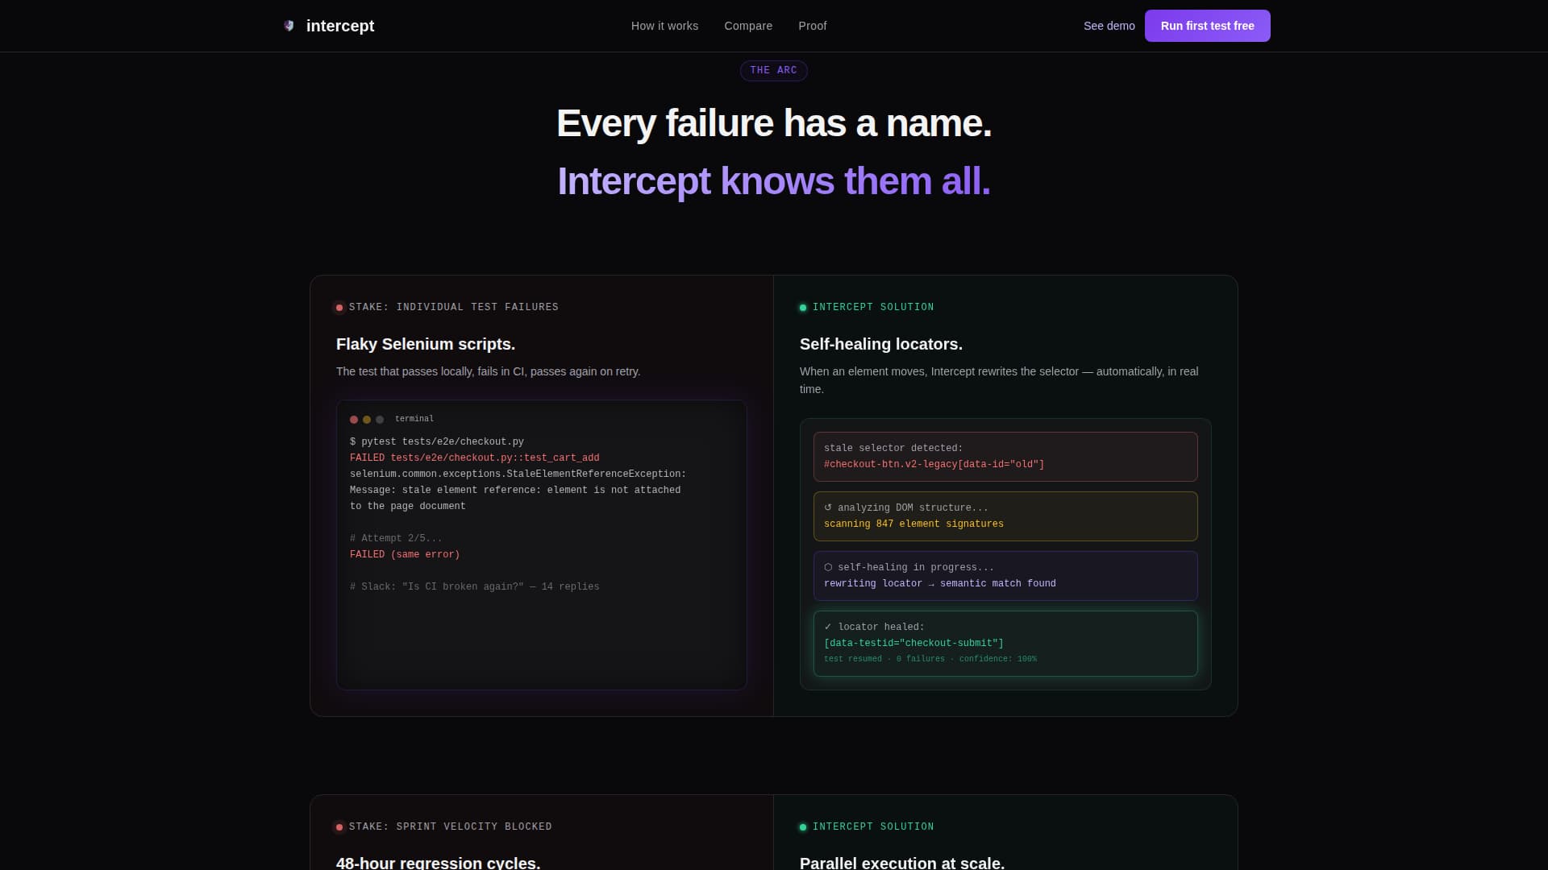
Task: Click the intercept brand name
Action: 340,26
